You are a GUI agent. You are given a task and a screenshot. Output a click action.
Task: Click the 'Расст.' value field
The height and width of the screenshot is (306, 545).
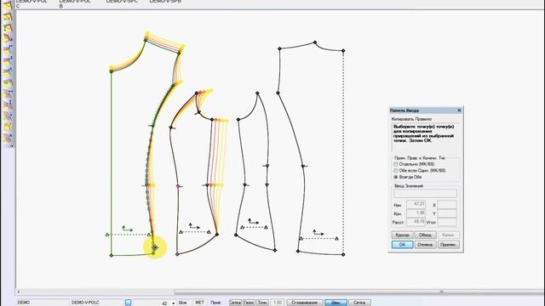416,222
